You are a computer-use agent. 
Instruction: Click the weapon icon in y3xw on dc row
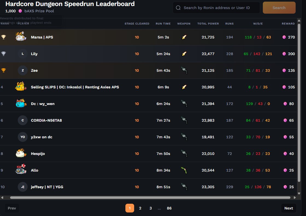(x=184, y=137)
